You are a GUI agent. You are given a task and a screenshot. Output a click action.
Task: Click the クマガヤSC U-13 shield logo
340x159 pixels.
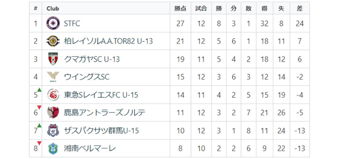53,59
